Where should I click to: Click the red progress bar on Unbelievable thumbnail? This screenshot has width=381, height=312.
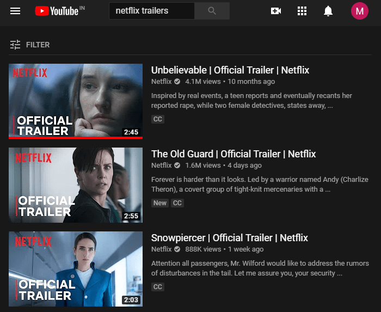(76, 138)
